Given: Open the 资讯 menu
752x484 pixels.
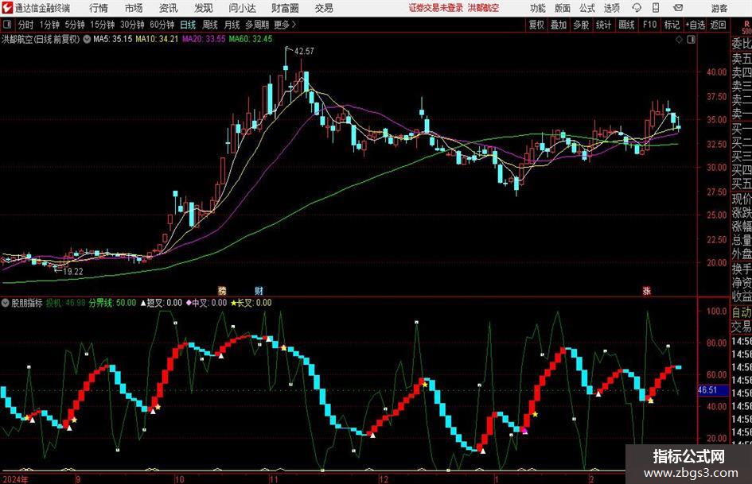Looking at the screenshot, I should click(x=169, y=8).
